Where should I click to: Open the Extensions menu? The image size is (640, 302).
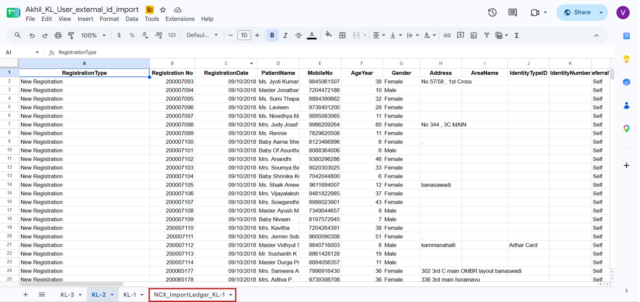(x=180, y=19)
